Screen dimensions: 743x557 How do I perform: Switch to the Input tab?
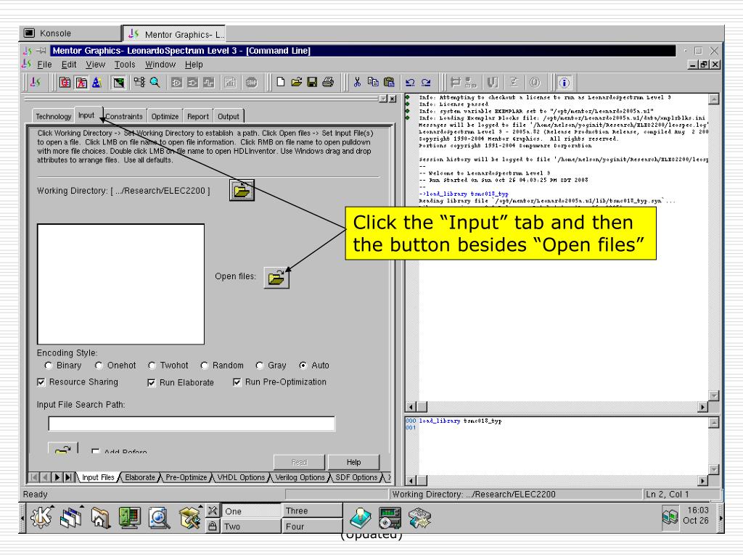point(86,115)
